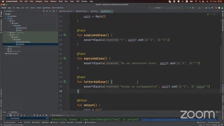
Task: Collapse the java folder in tree
Action: (x=6, y=19)
